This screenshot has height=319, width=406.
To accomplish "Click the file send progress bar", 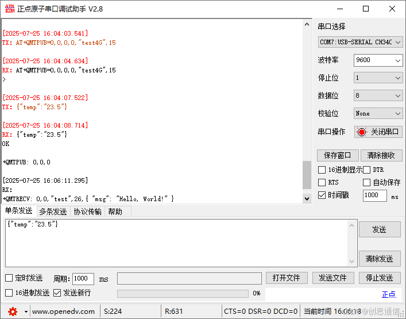I will click(183, 293).
